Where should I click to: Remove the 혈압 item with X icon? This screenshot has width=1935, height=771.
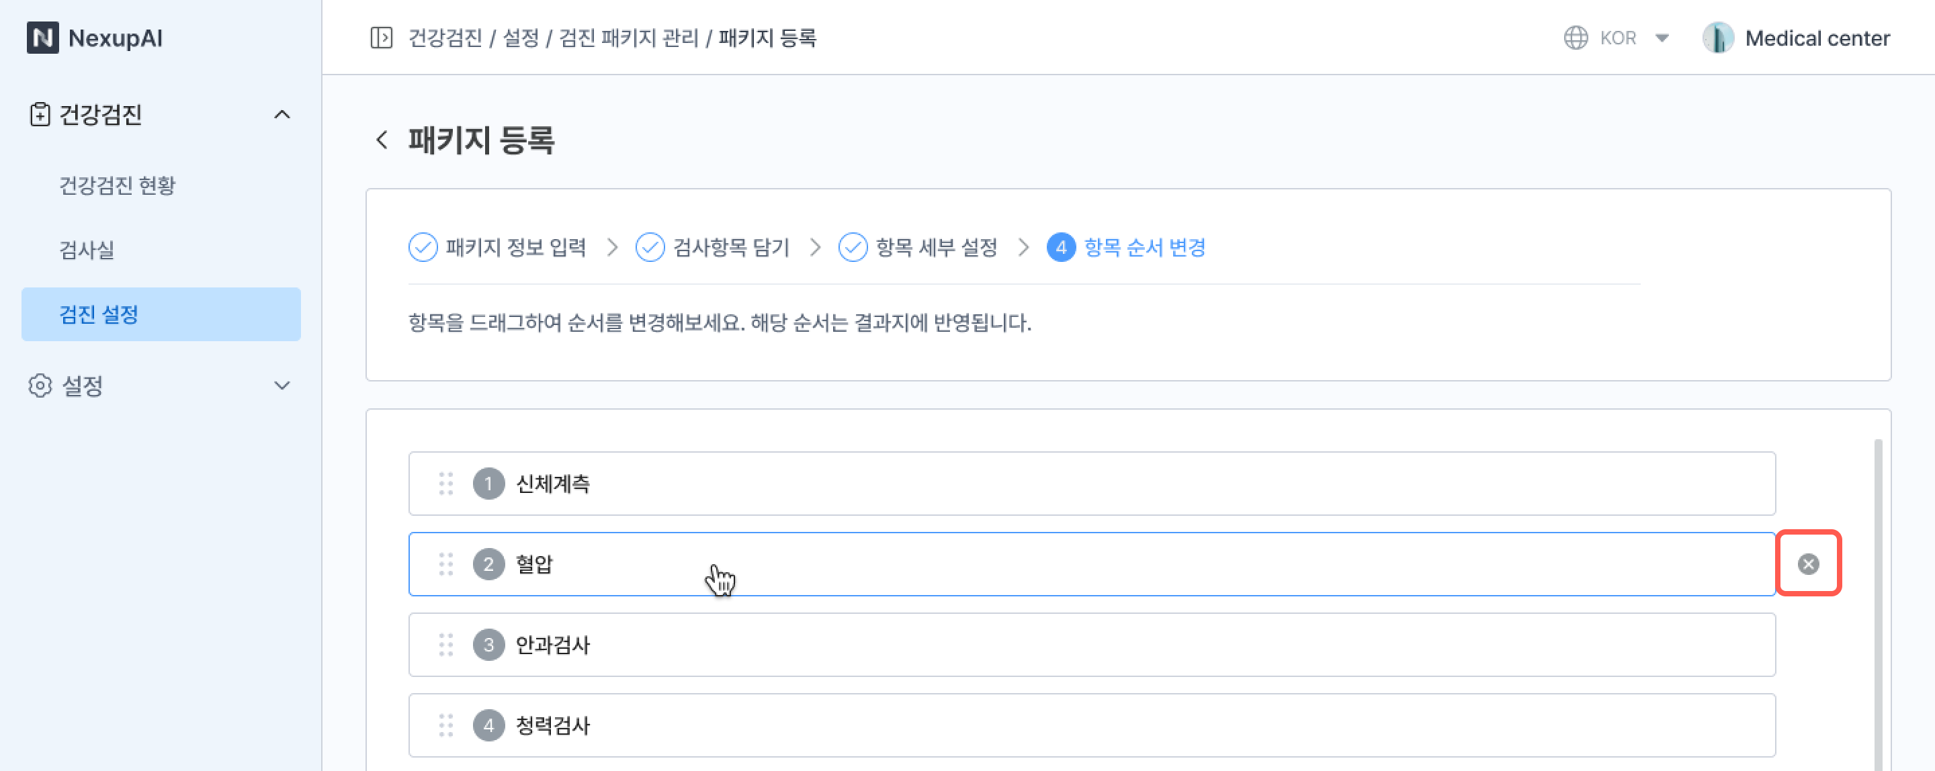tap(1808, 563)
